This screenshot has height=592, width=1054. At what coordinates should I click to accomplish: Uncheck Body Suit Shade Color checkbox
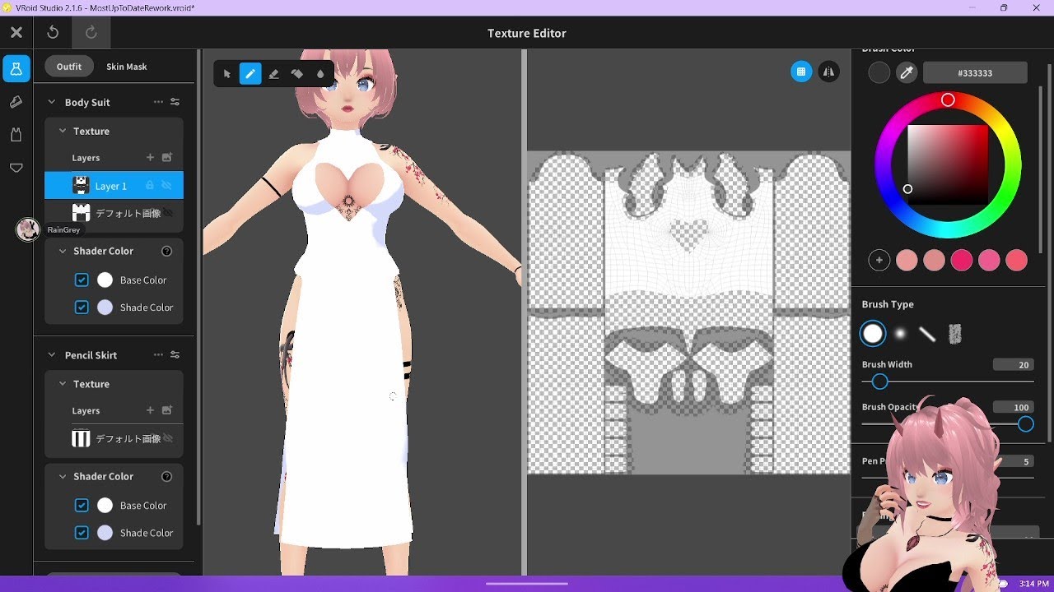82,307
